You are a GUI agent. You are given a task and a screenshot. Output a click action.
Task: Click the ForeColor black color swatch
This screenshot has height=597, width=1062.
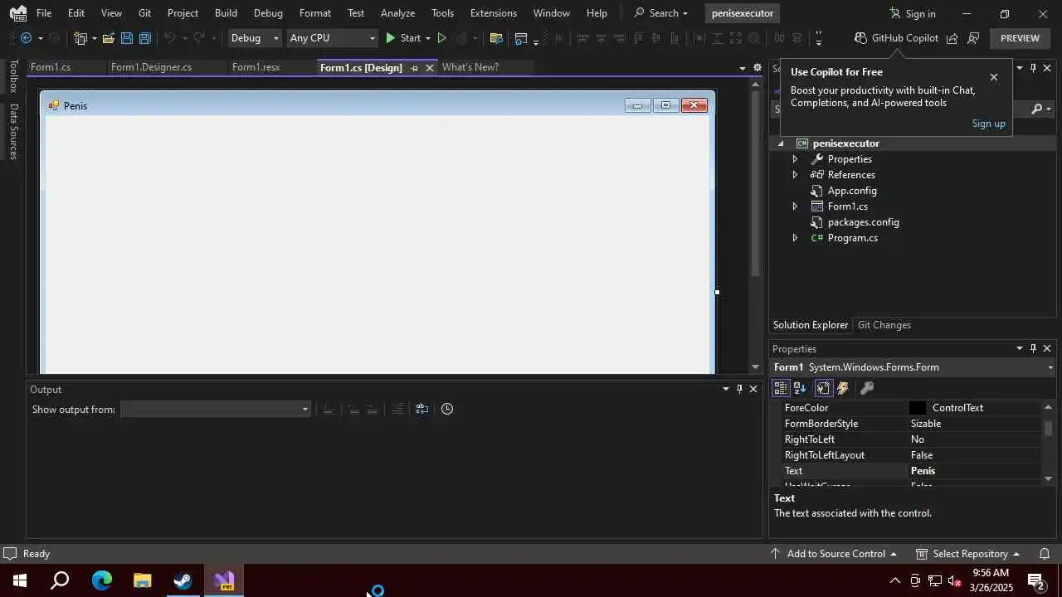click(918, 408)
